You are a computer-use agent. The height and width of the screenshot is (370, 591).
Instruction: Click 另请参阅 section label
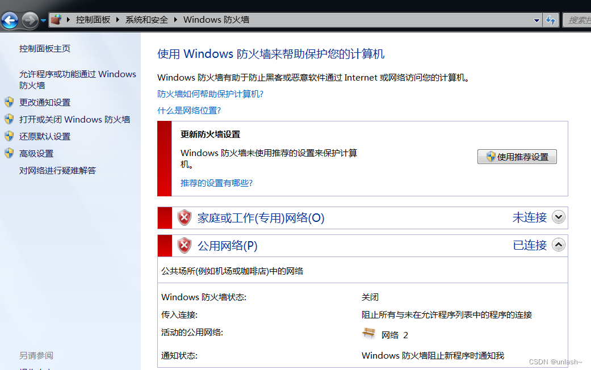click(36, 355)
